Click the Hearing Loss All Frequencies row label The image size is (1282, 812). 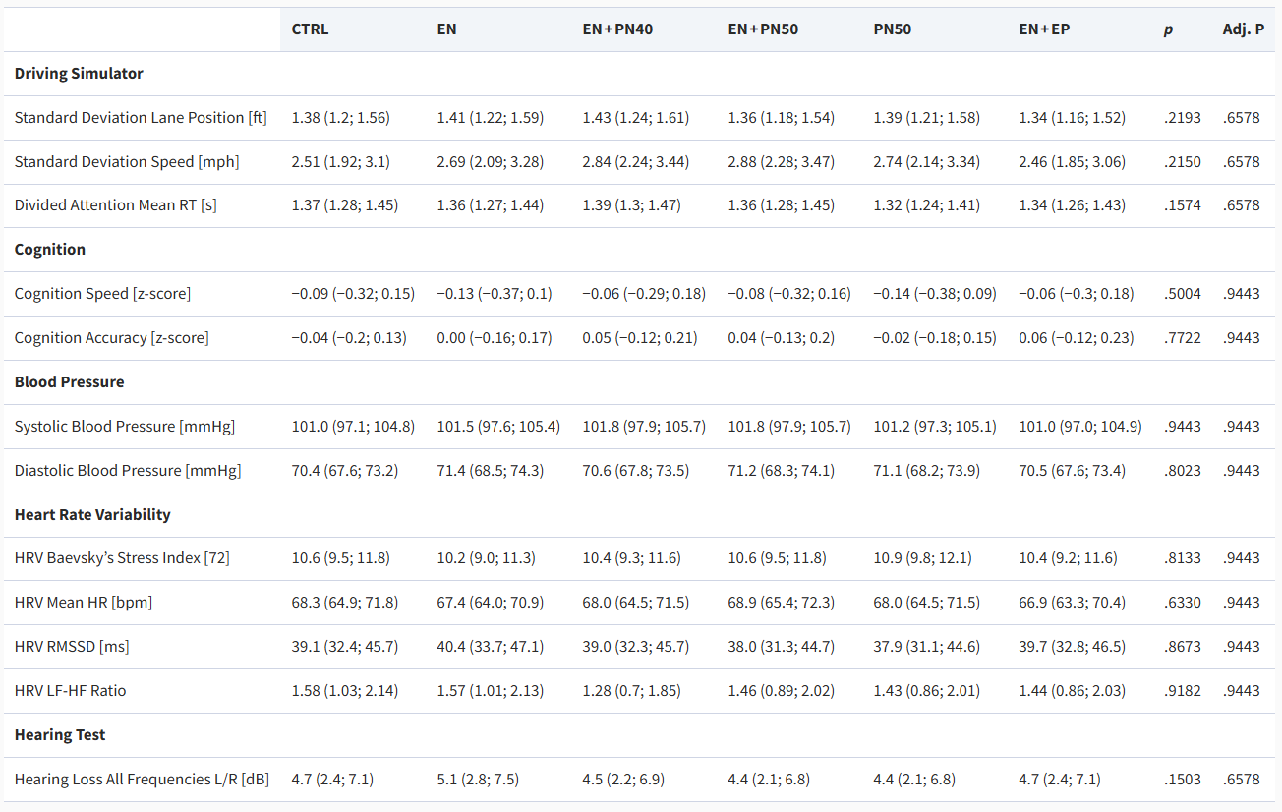pos(142,780)
